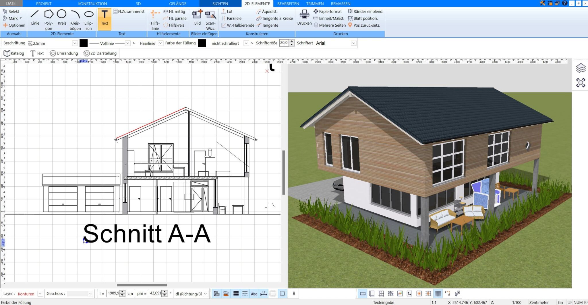Open the Katalog panel

coord(14,53)
